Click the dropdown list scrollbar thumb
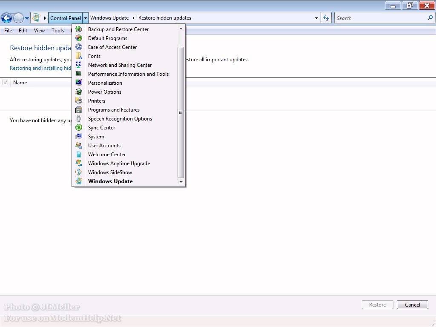The image size is (436, 327). 181,112
